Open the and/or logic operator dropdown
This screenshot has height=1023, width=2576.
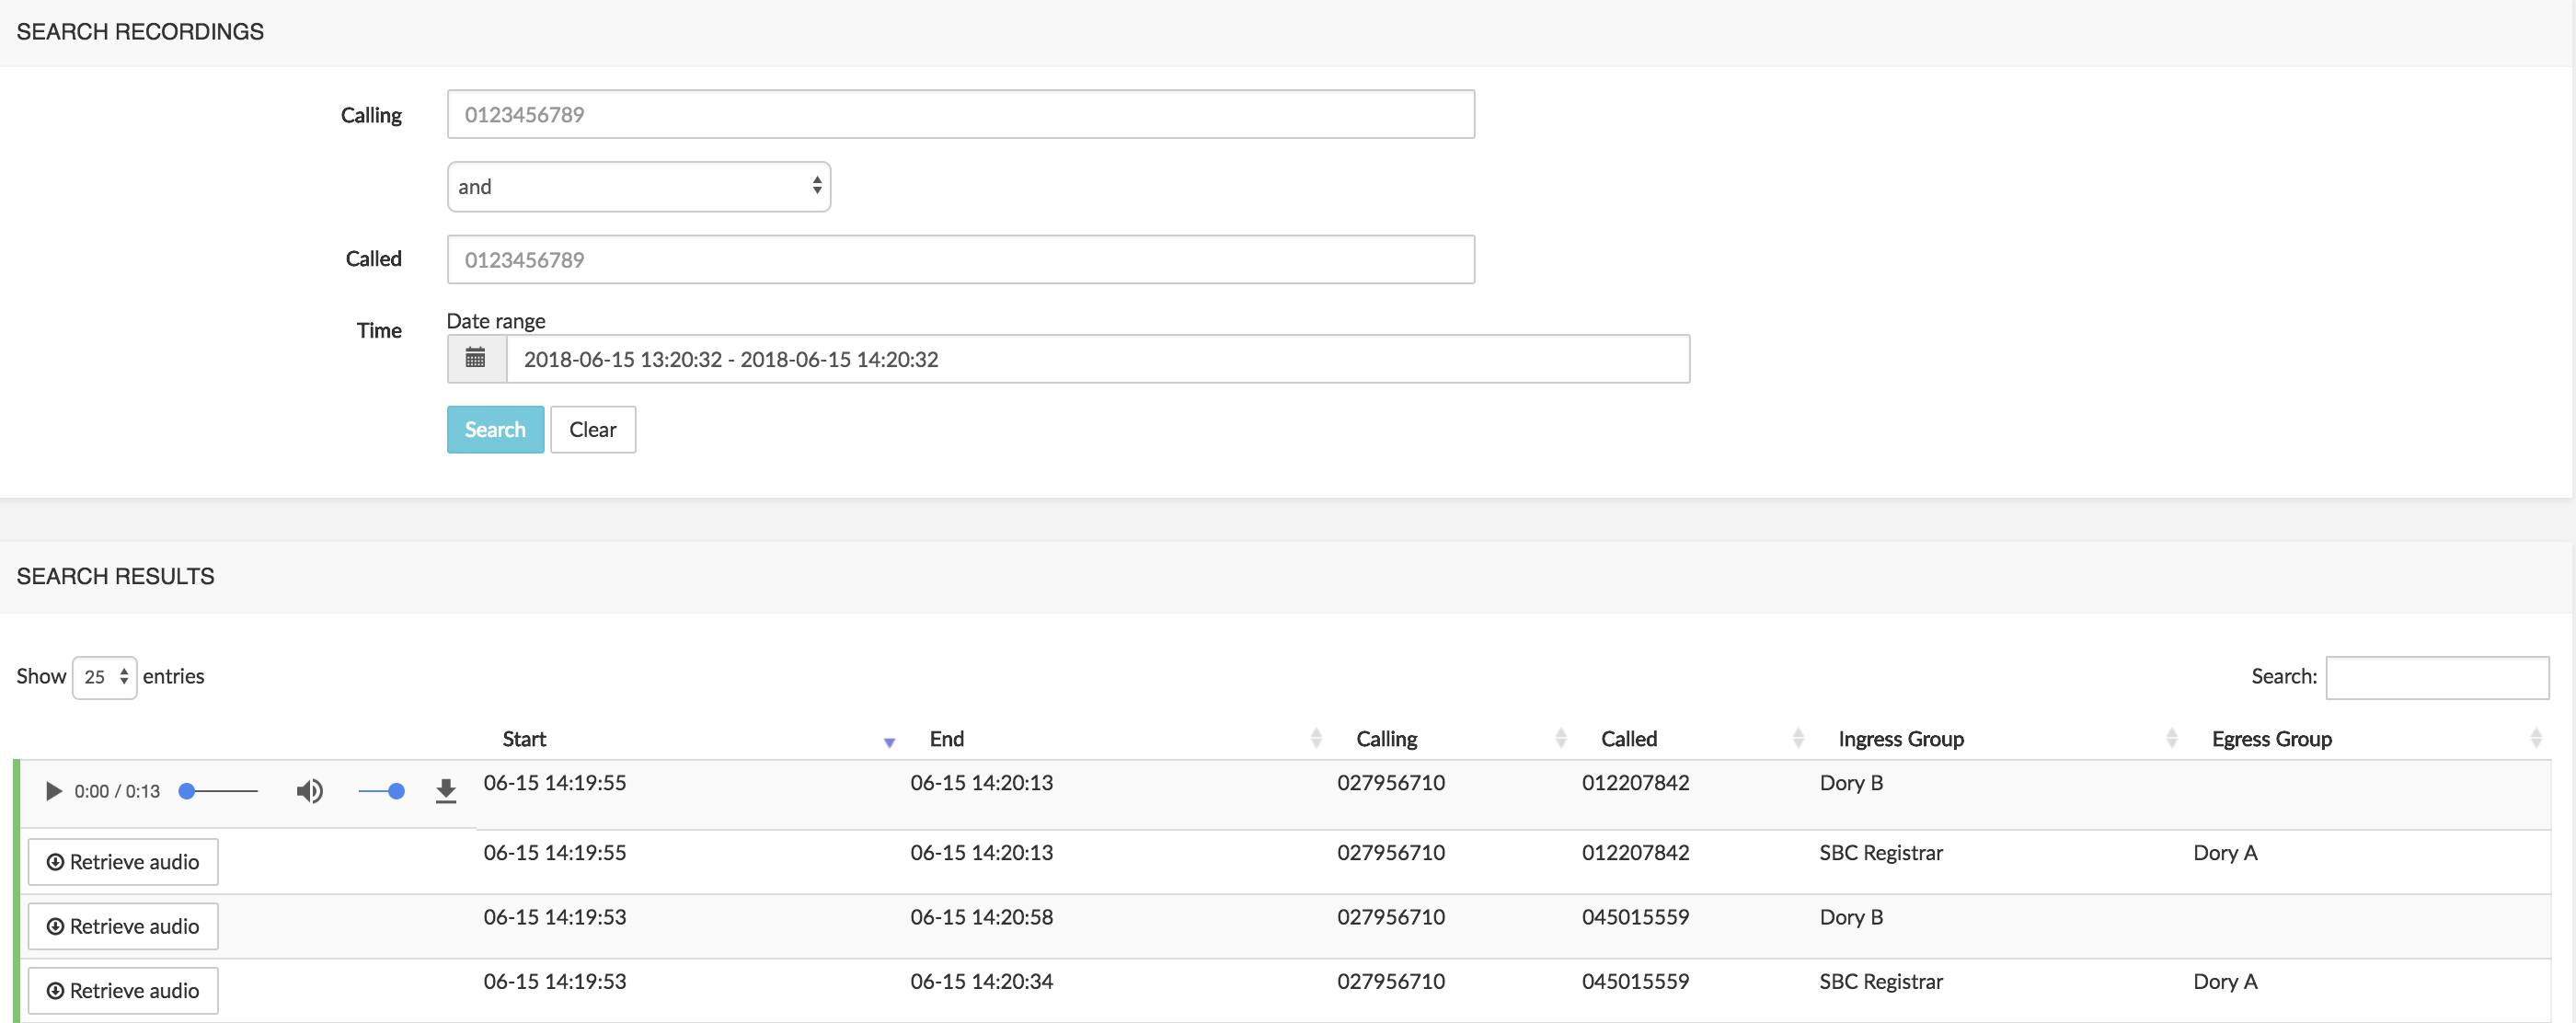[639, 186]
